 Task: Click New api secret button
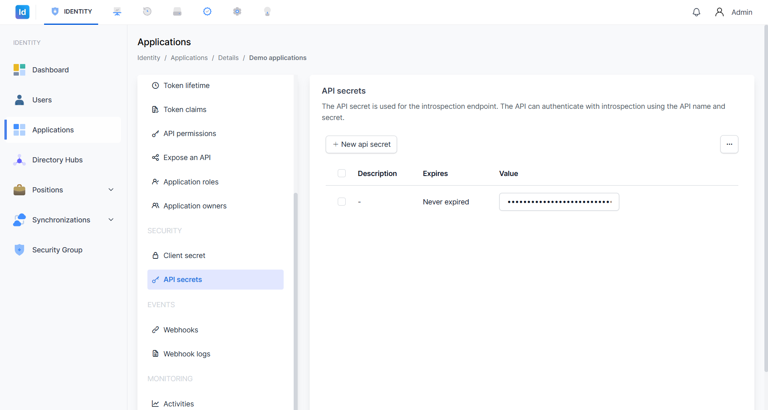tap(361, 144)
